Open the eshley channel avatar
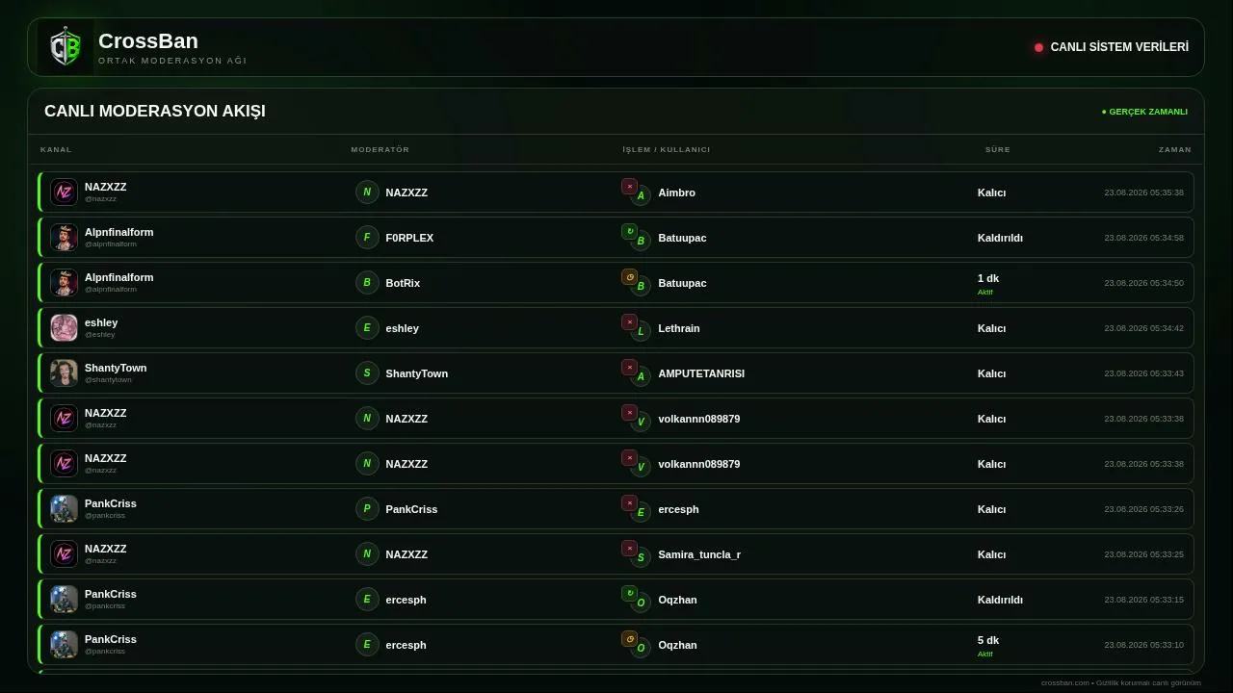The height and width of the screenshot is (693, 1233). pos(64,328)
